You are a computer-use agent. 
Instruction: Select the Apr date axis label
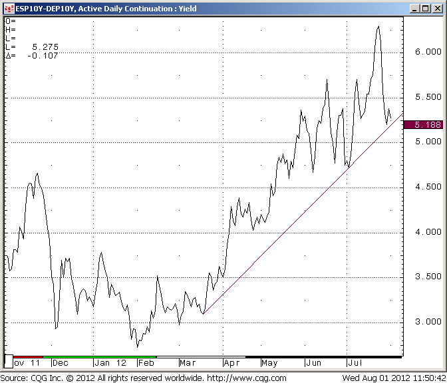(x=231, y=364)
